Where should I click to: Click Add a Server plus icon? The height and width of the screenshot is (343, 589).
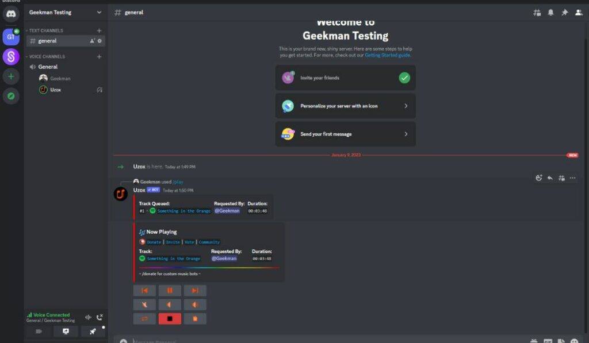tap(11, 76)
